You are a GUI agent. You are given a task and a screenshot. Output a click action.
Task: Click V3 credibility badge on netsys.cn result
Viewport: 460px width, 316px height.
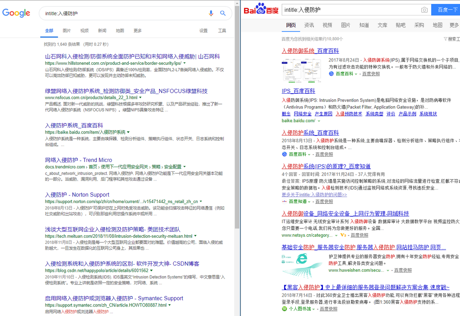click(343, 235)
